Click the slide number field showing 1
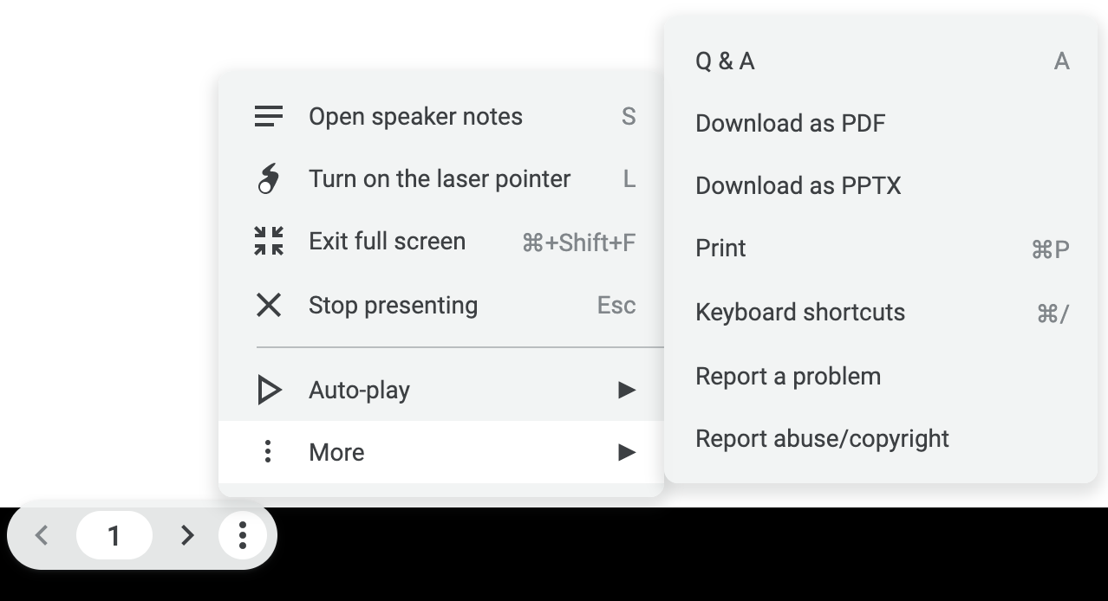This screenshot has height=601, width=1108. (114, 535)
